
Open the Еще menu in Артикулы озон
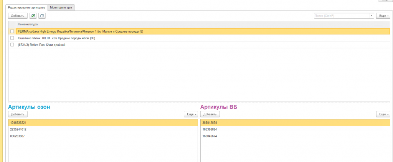click(x=191, y=114)
